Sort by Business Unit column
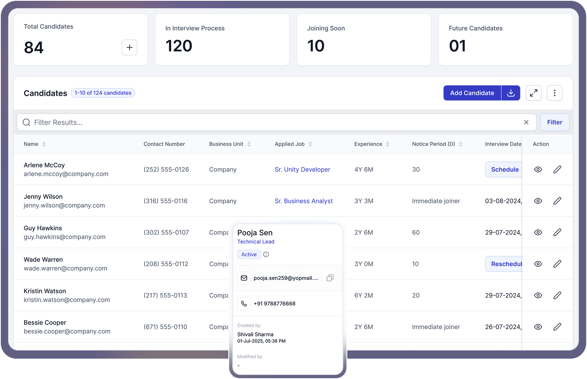587x379 pixels. [249, 144]
